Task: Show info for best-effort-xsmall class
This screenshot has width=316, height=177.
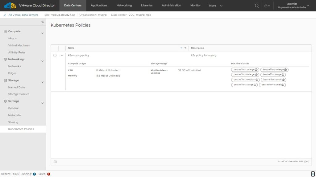Action: (x=283, y=85)
